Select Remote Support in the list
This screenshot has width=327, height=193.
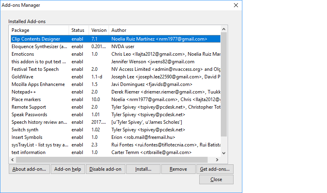(29, 107)
